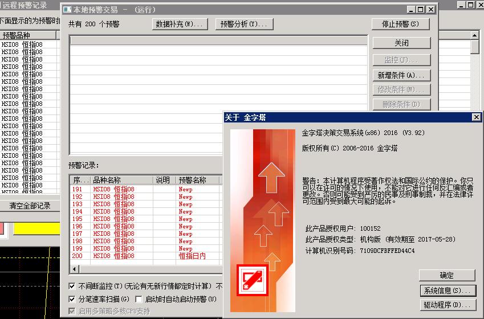Screen dimensions: 484x319
Task: Click scroll-up arrow in remote alert window
Action: 475,35
